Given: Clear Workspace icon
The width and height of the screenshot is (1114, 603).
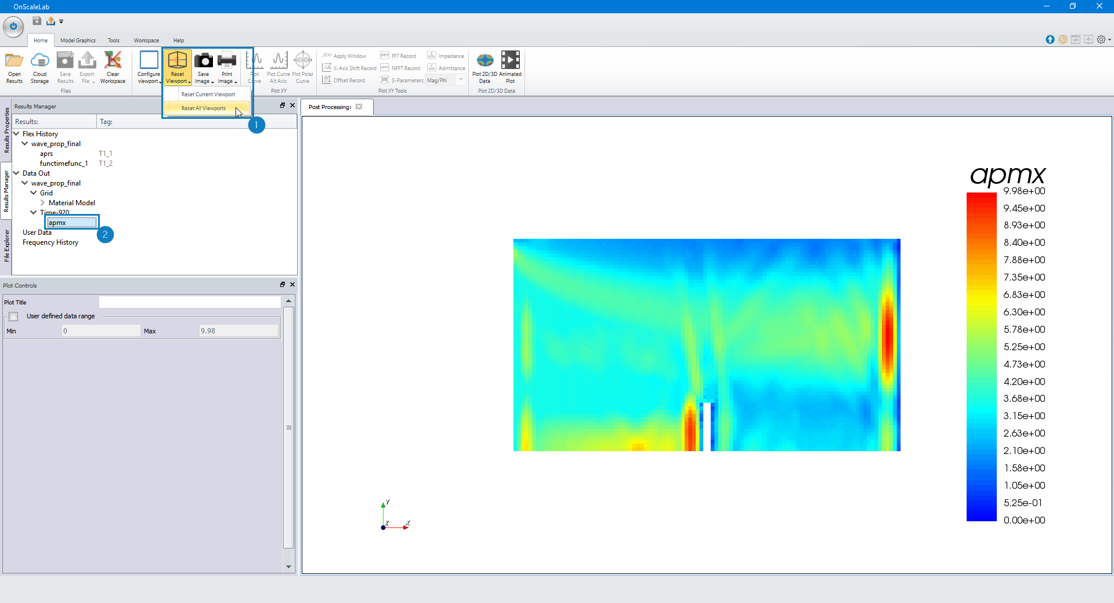Looking at the screenshot, I should 113,60.
